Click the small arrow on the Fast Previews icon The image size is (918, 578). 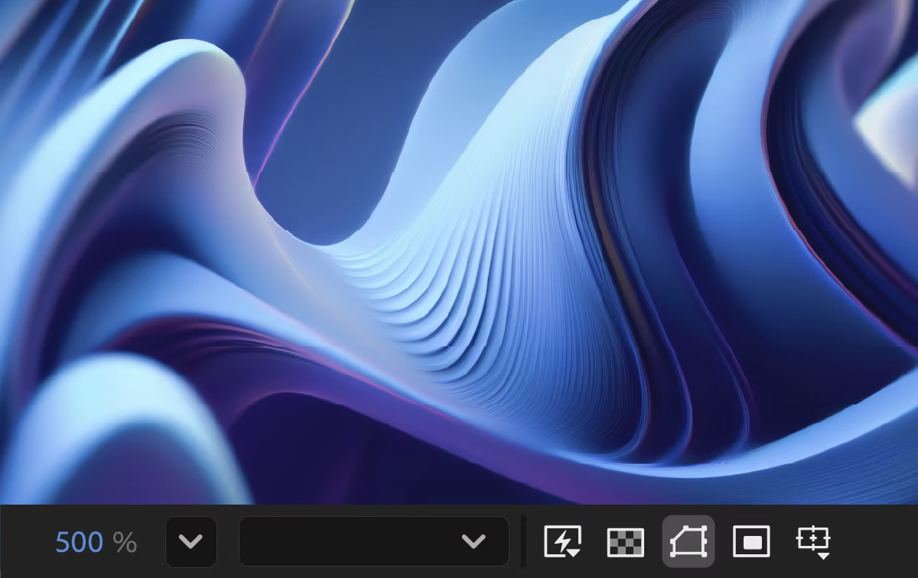point(573,552)
